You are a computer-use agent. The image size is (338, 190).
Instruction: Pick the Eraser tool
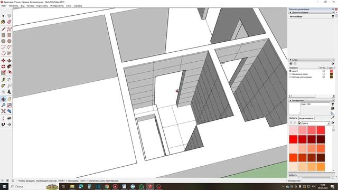click(10, 22)
